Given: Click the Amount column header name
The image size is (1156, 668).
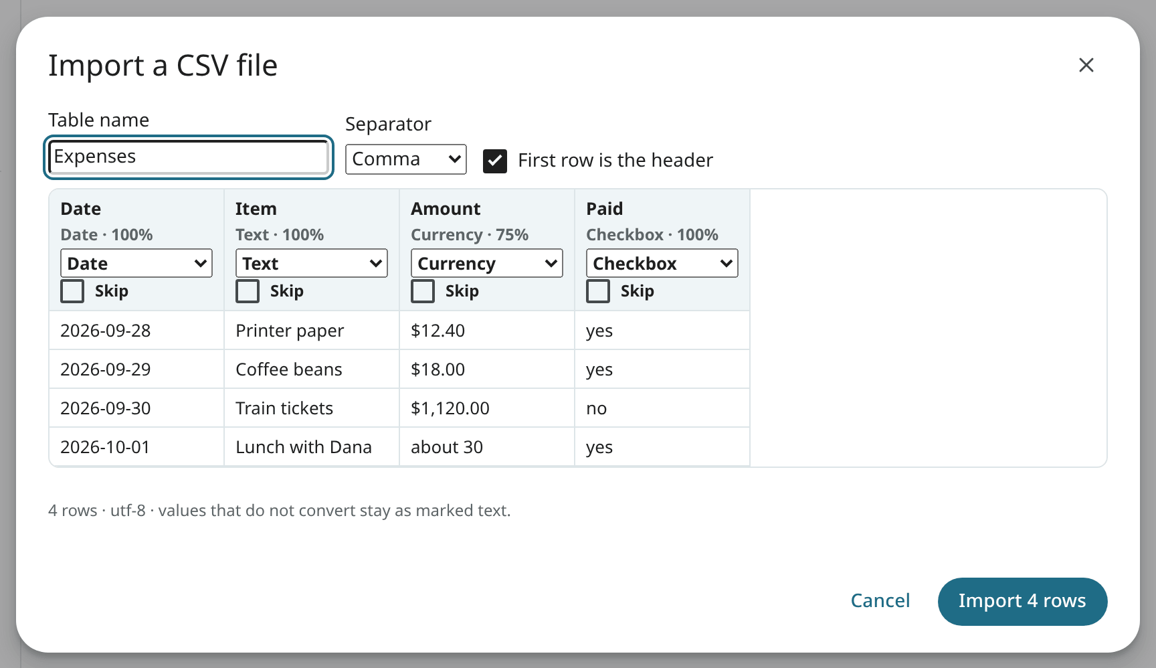Looking at the screenshot, I should [x=446, y=209].
